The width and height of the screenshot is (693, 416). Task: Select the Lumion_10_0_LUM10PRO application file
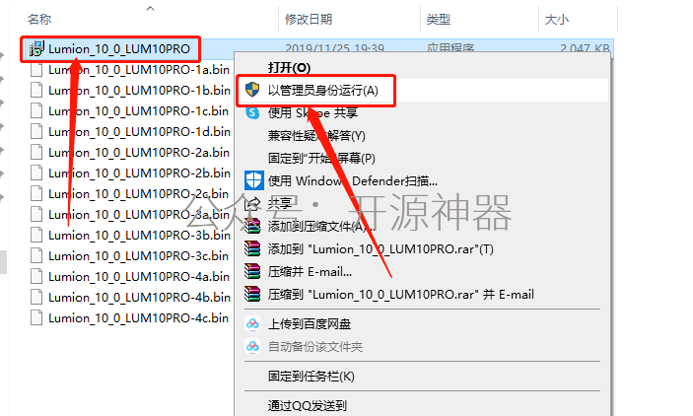[119, 48]
